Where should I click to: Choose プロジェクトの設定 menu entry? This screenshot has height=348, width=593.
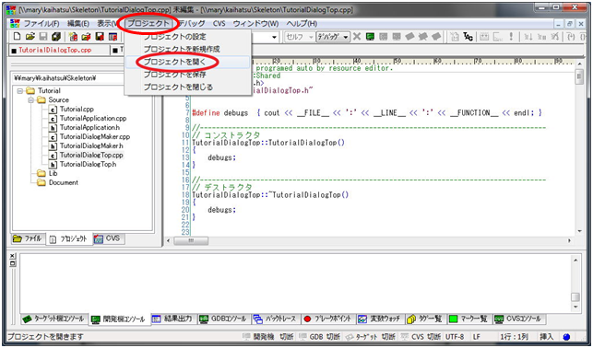point(188,37)
